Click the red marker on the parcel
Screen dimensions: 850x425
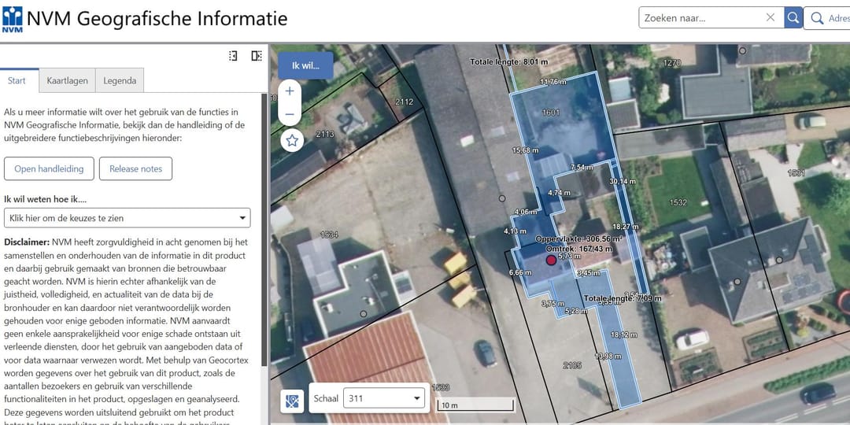[550, 260]
